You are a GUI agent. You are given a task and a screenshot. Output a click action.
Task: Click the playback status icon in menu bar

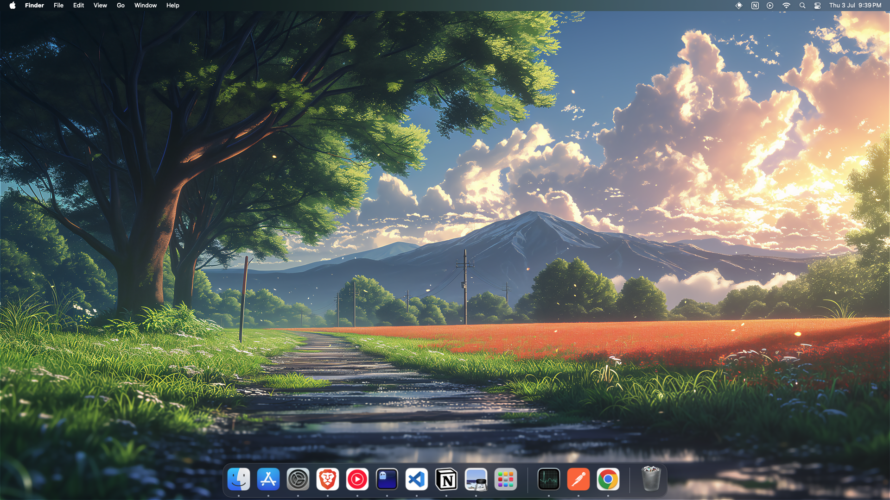pos(770,6)
